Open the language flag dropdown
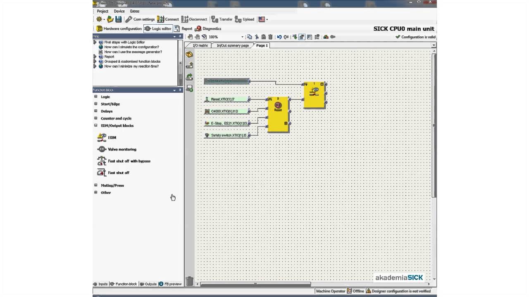The image size is (529, 297). pos(263,19)
